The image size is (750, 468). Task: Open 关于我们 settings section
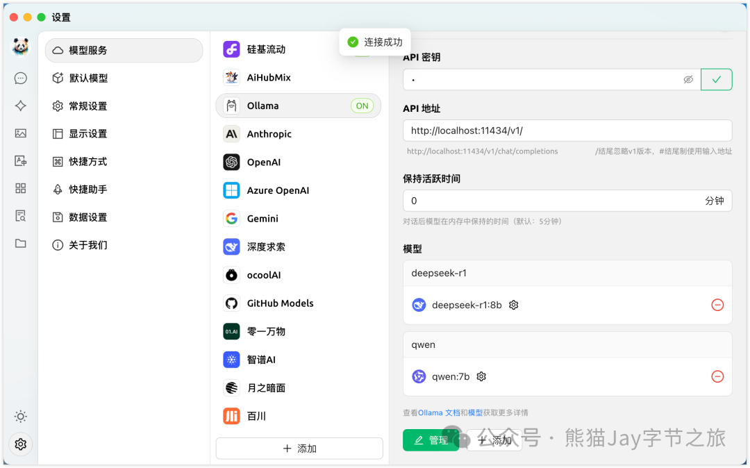tap(124, 244)
